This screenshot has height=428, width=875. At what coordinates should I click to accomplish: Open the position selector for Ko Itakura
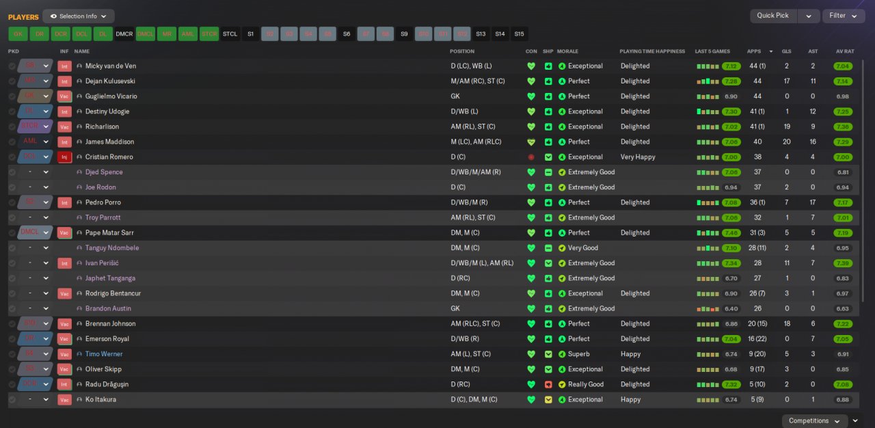36,400
